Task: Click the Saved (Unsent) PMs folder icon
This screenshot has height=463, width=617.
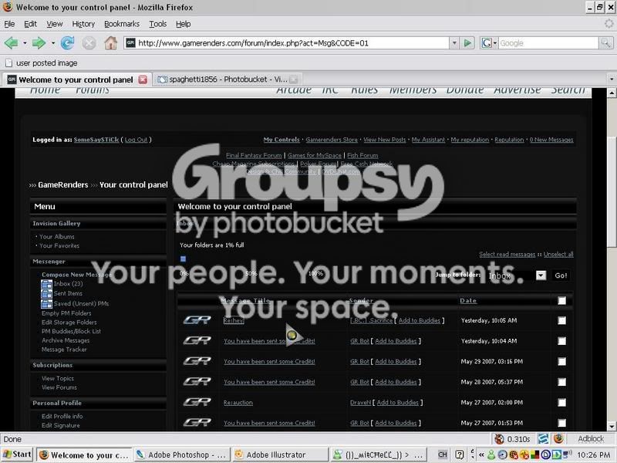Action: click(x=46, y=303)
